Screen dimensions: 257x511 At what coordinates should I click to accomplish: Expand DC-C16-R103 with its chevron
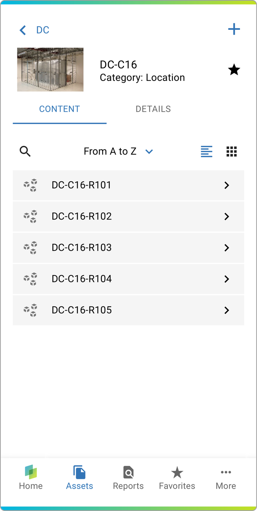(227, 248)
